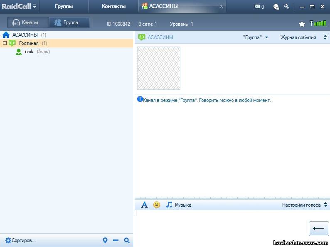Switch to the Каналы view
330x247 pixels.
point(28,22)
